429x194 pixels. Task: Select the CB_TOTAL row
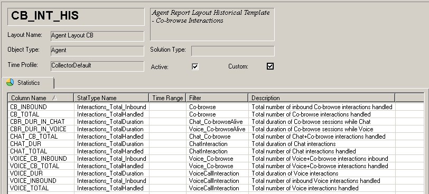point(216,114)
